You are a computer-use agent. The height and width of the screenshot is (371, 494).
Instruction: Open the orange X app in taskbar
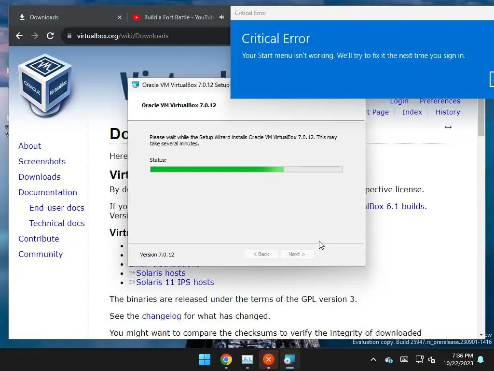tap(268, 359)
